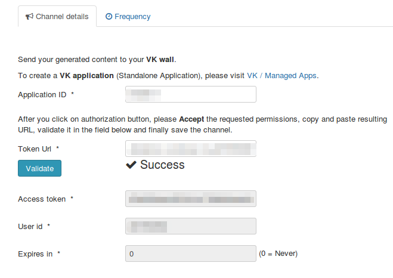
Task: Click the User id label
Action: pyautogui.click(x=30, y=226)
